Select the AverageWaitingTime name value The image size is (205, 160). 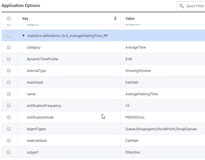tap(142, 94)
